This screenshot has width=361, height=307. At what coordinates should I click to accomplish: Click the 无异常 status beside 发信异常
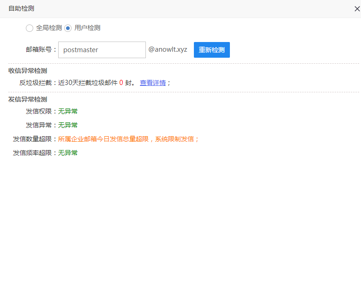[68, 125]
